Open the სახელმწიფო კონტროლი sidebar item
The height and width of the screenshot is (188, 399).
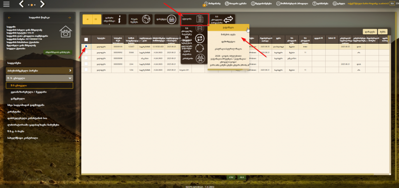[23, 138]
